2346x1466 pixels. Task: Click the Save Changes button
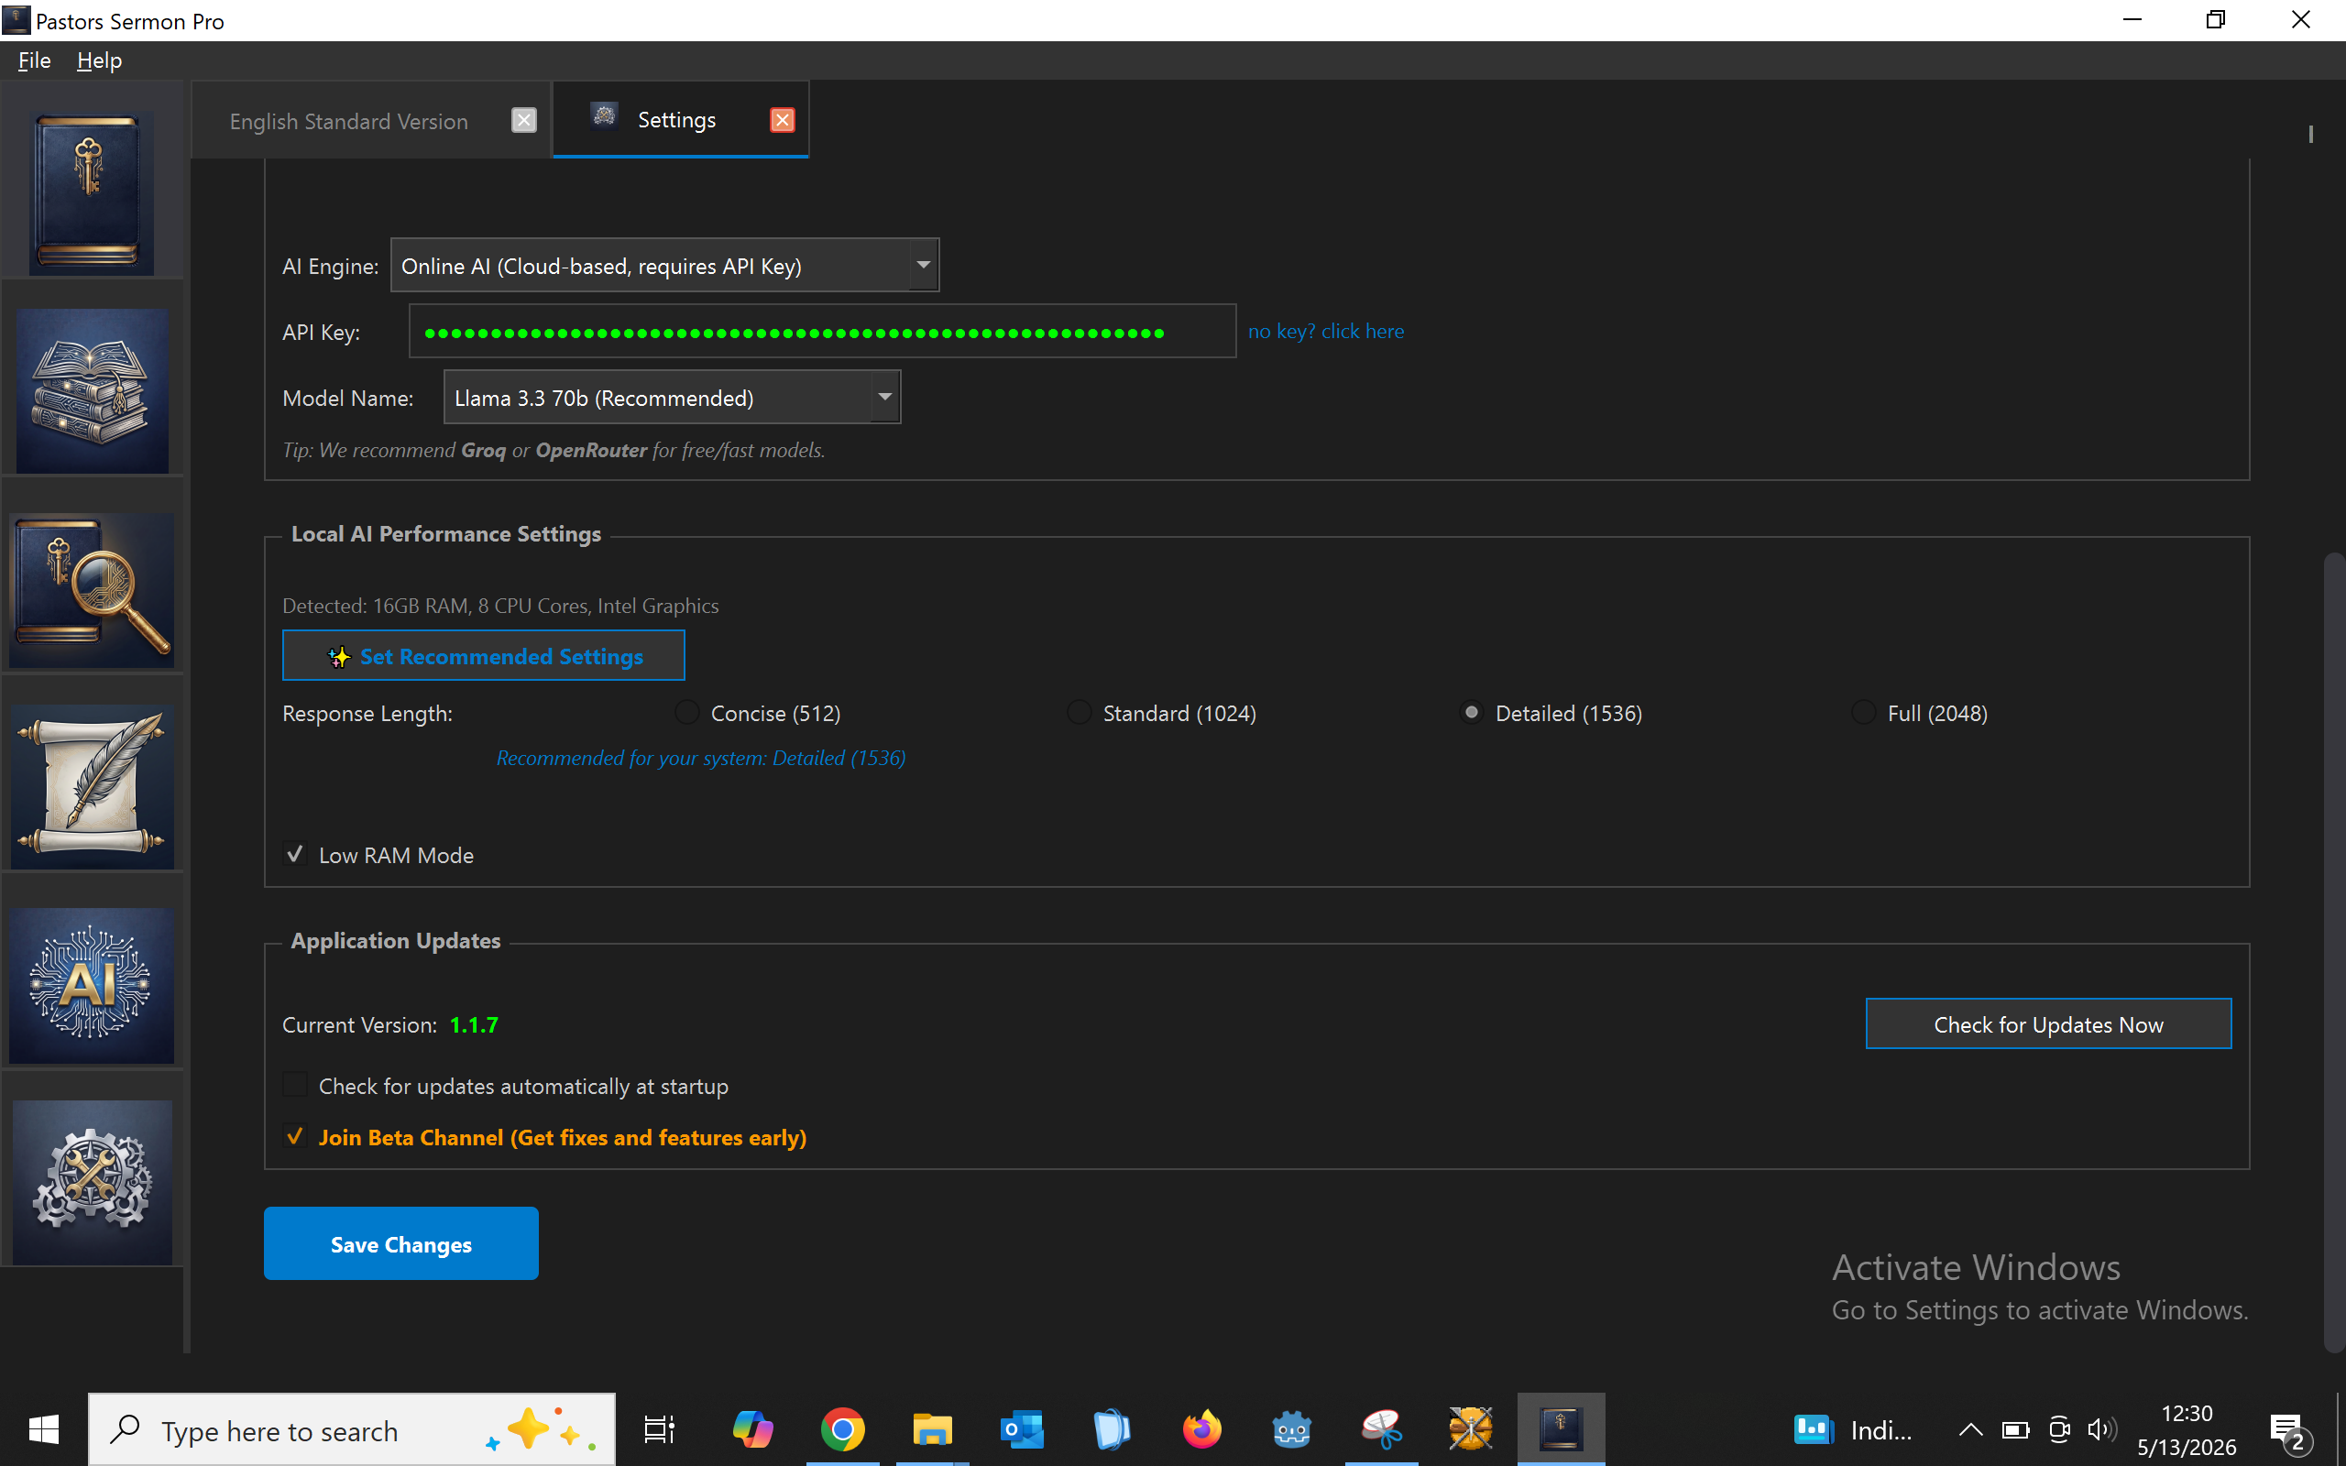pos(401,1243)
